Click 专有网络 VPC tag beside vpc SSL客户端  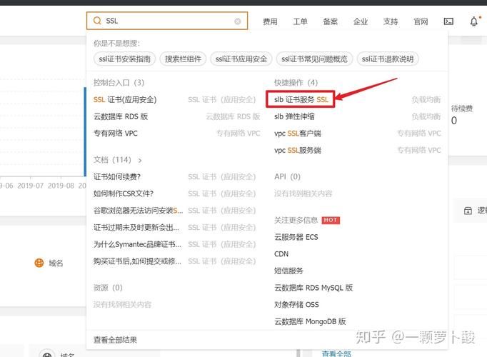click(419, 134)
